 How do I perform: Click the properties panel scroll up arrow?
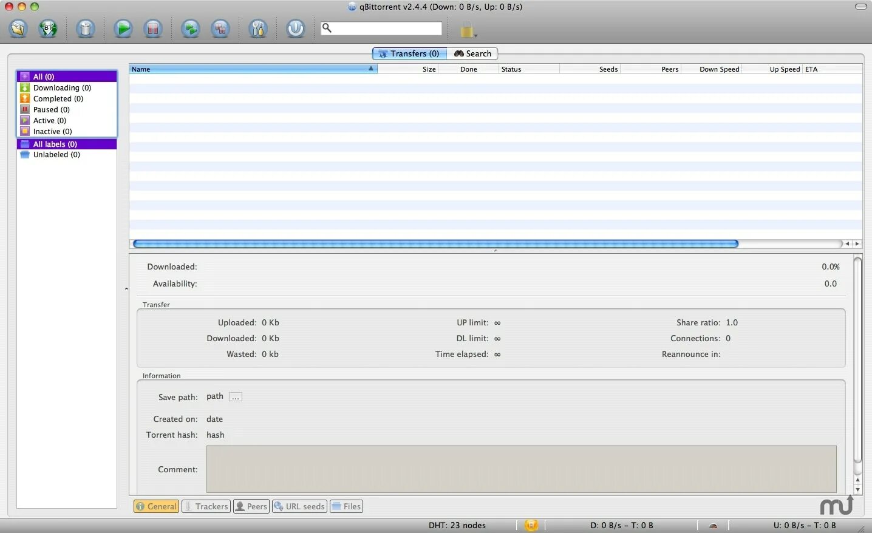[857, 480]
